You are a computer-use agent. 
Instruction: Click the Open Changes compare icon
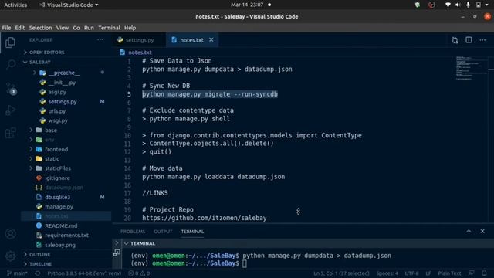click(455, 40)
